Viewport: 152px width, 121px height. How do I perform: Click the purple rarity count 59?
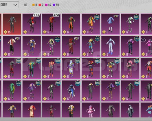tap(57, 5)
